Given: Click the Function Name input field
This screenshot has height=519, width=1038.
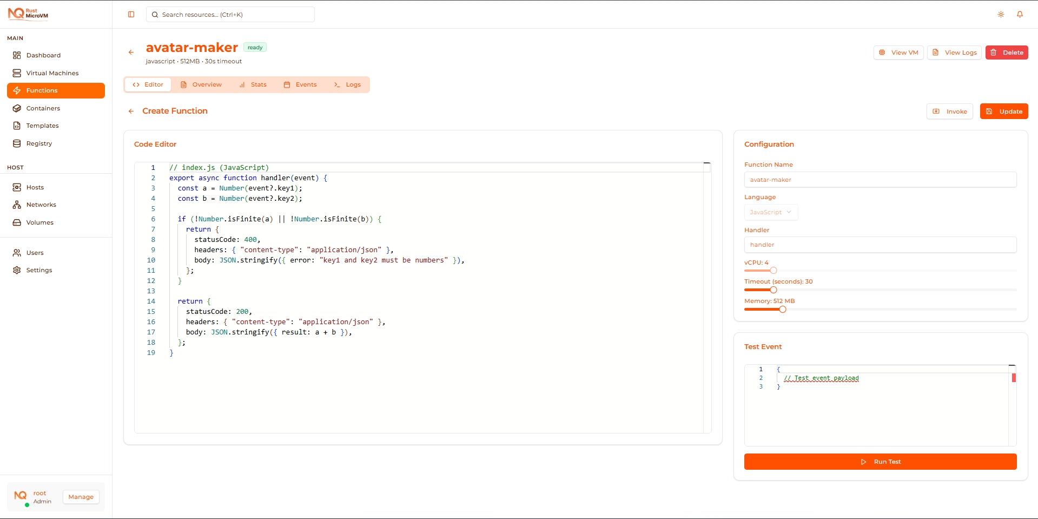Looking at the screenshot, I should tap(880, 179).
